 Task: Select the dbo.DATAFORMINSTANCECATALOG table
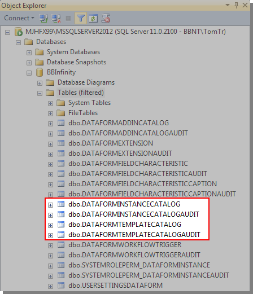click(x=124, y=204)
